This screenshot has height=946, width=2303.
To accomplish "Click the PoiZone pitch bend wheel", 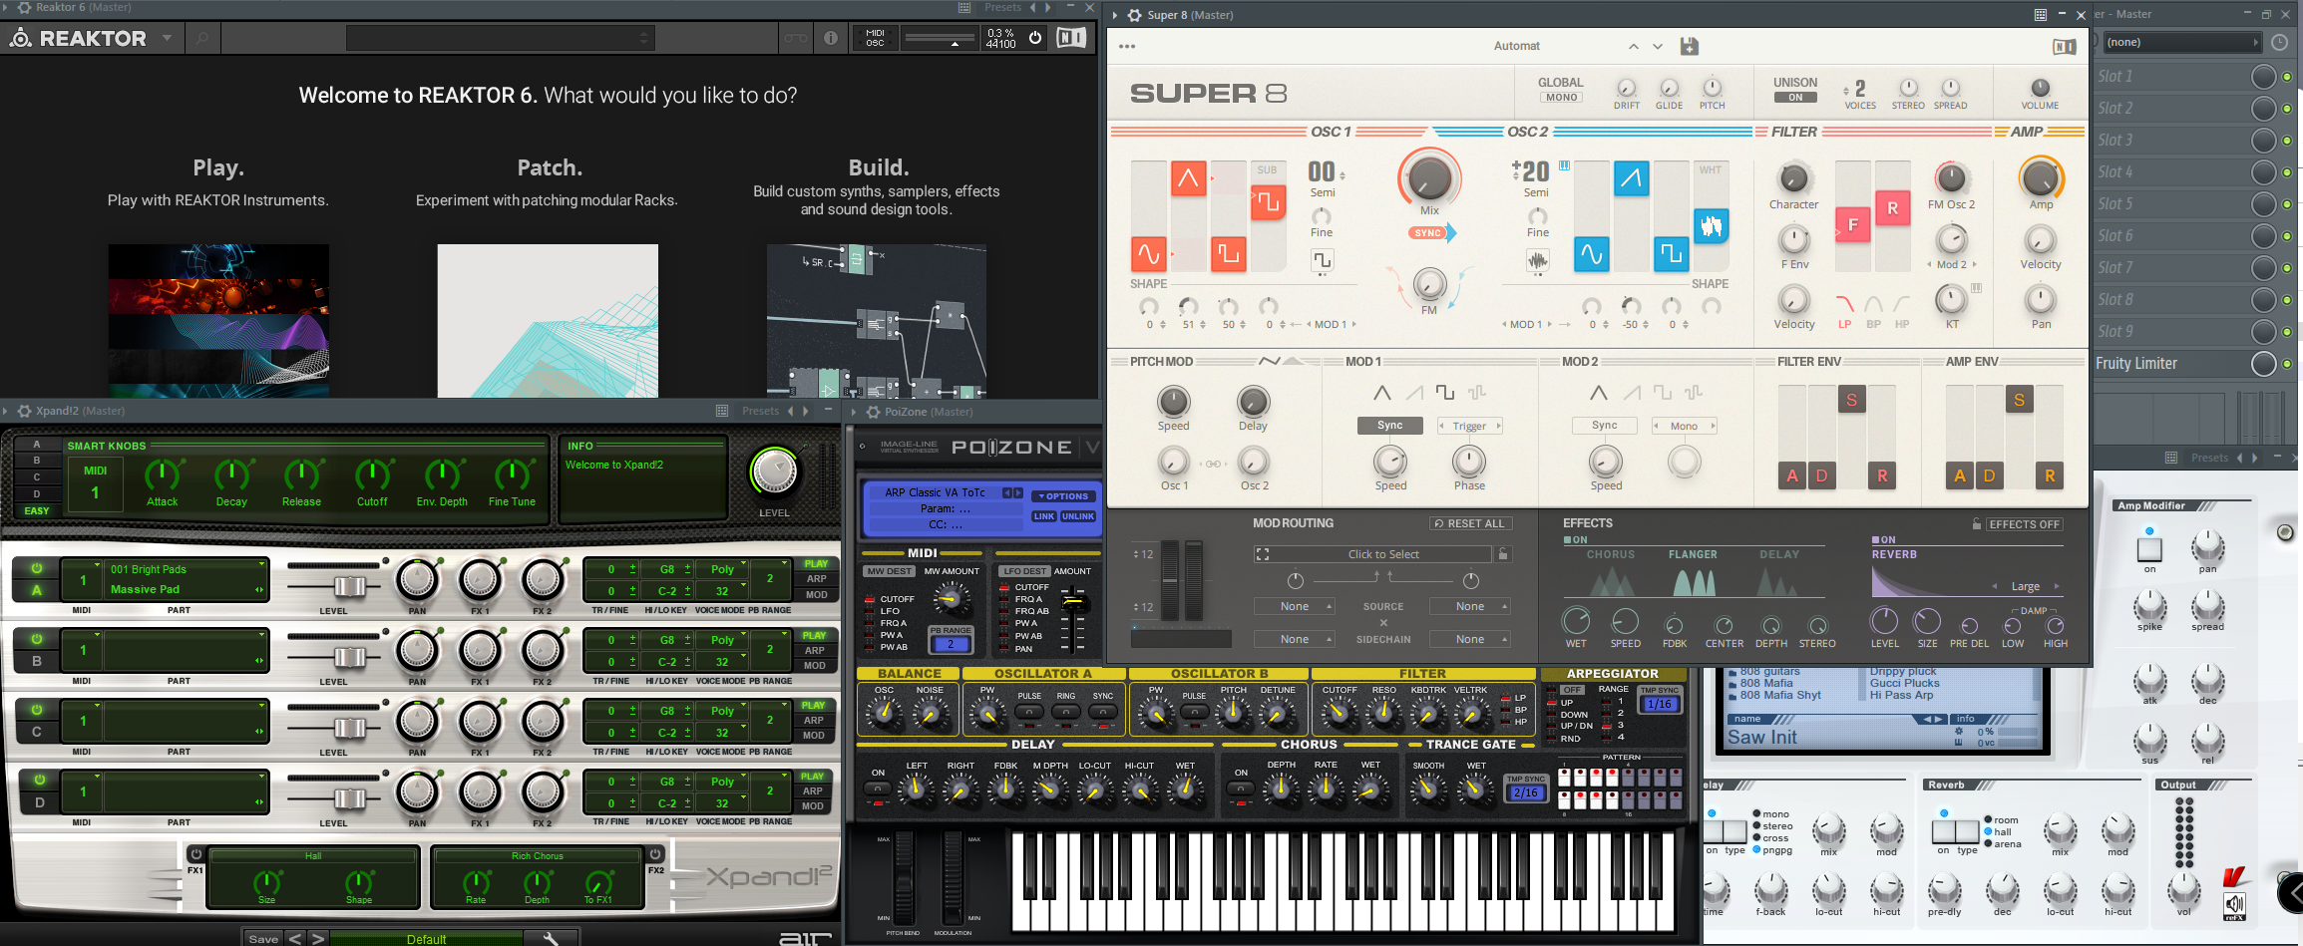I will 904,878.
